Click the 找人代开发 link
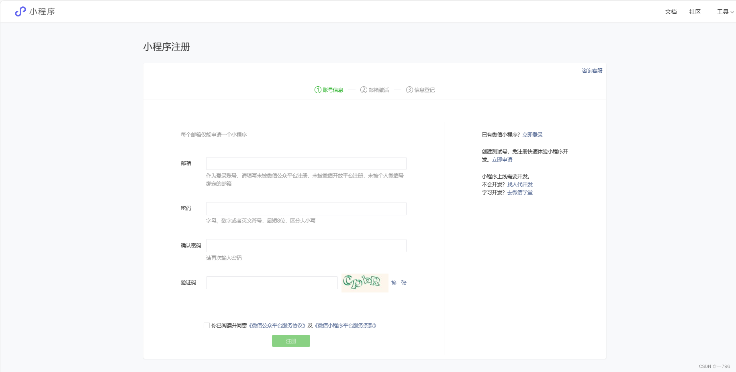736x372 pixels. (520, 184)
